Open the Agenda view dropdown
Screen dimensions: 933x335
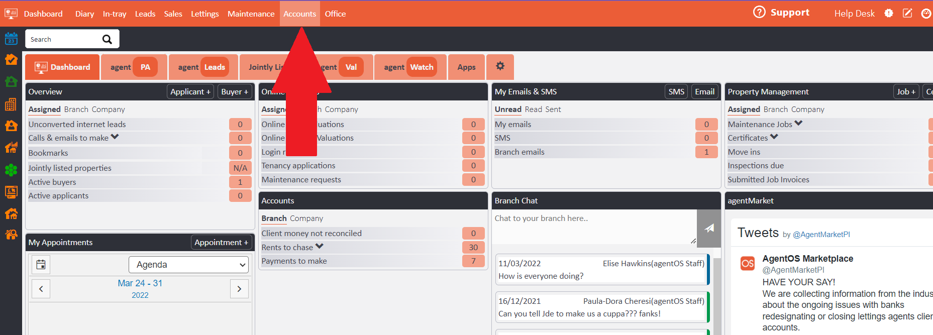click(x=189, y=265)
